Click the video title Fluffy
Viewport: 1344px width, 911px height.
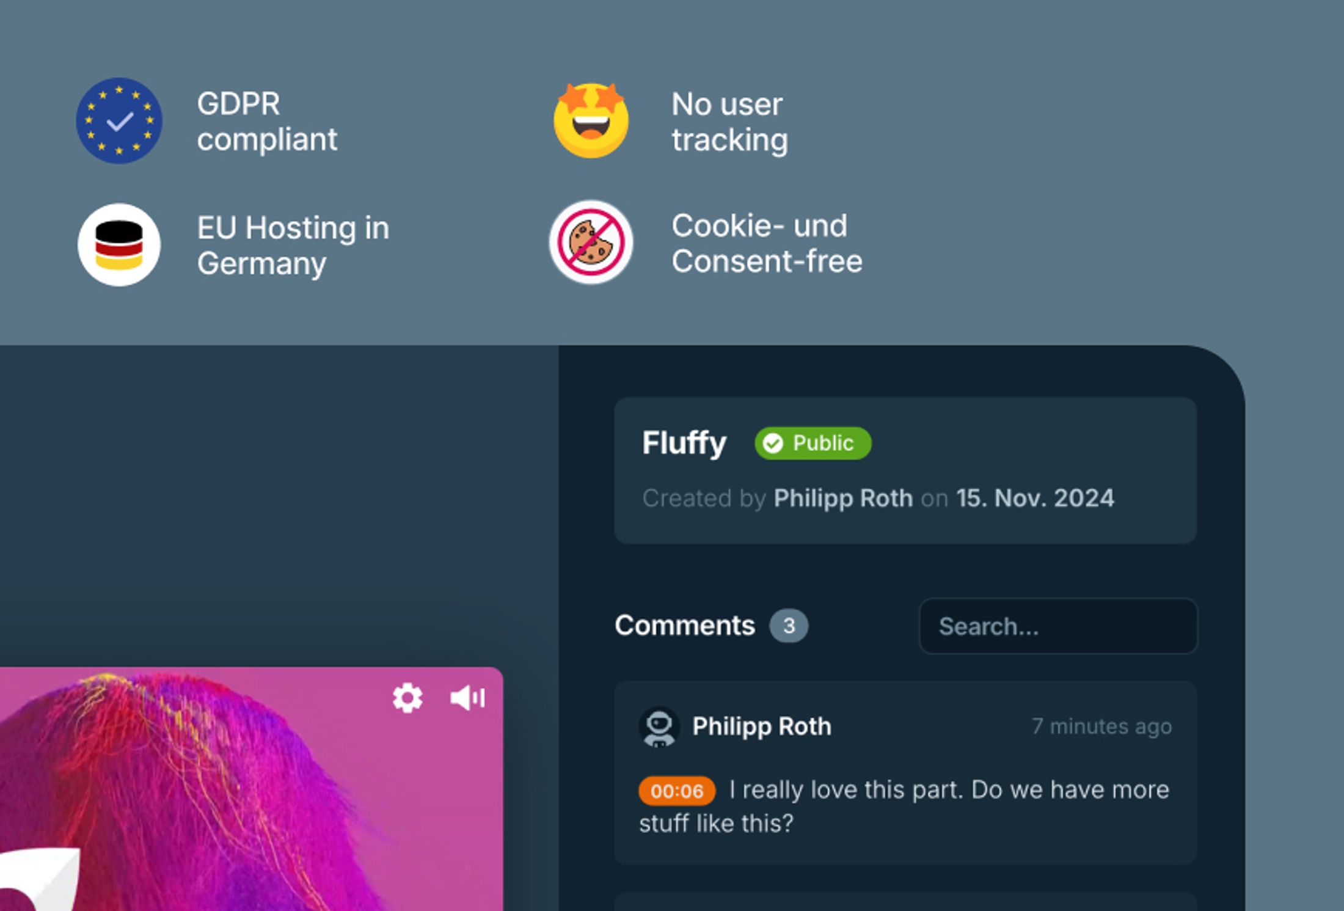683,442
